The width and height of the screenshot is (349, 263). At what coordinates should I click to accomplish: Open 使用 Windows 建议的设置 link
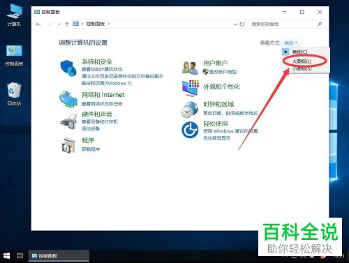230,131
